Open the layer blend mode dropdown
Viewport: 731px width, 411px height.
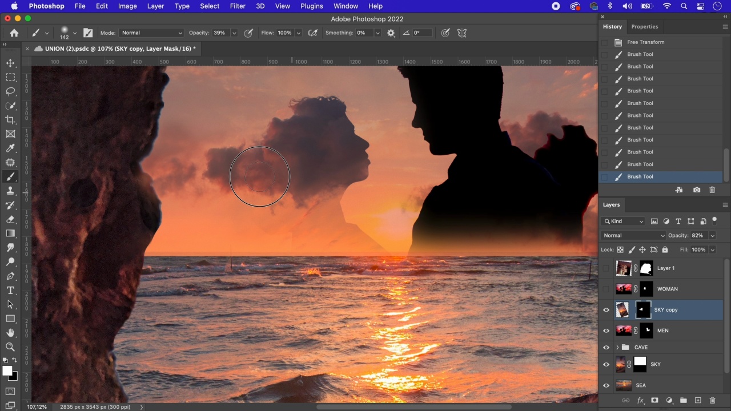tap(633, 235)
